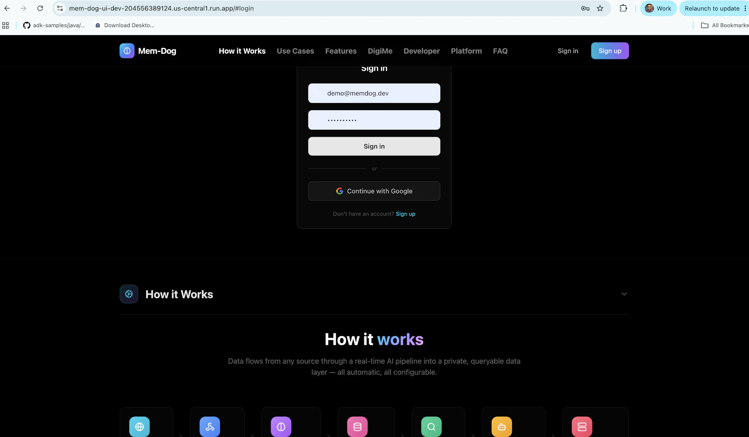This screenshot has height=437, width=749.
Task: Click the 'Don't have an account?' text
Action: point(363,214)
